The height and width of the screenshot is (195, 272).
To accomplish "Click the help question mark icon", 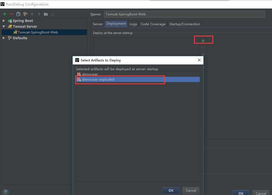I will 5,192.
